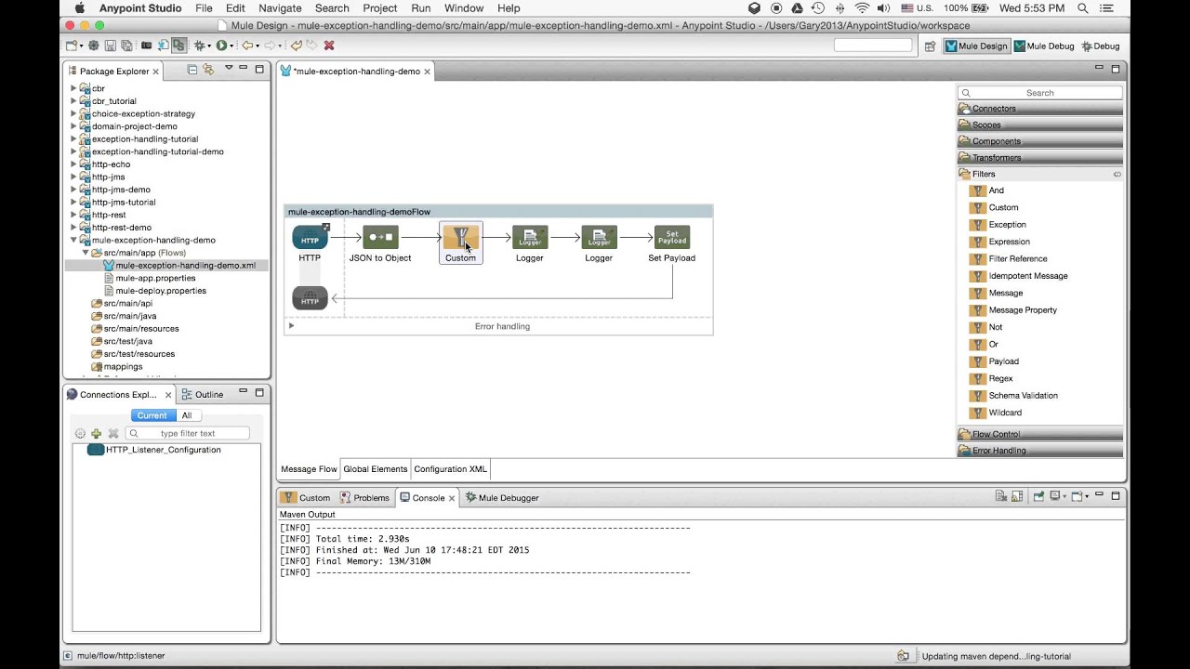Click the Wi-Fi icon in the menu bar
This screenshot has height=669, width=1190.
(x=862, y=8)
